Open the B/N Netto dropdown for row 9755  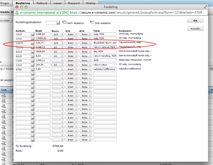(x=86, y=69)
